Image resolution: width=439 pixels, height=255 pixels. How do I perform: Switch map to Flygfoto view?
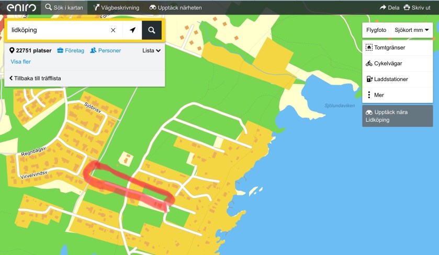(x=376, y=30)
